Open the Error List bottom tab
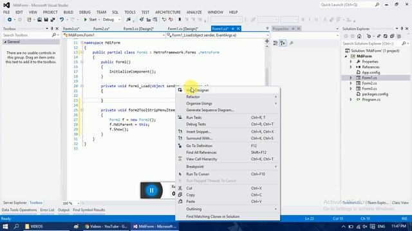412x231 pixels. pos(47,210)
